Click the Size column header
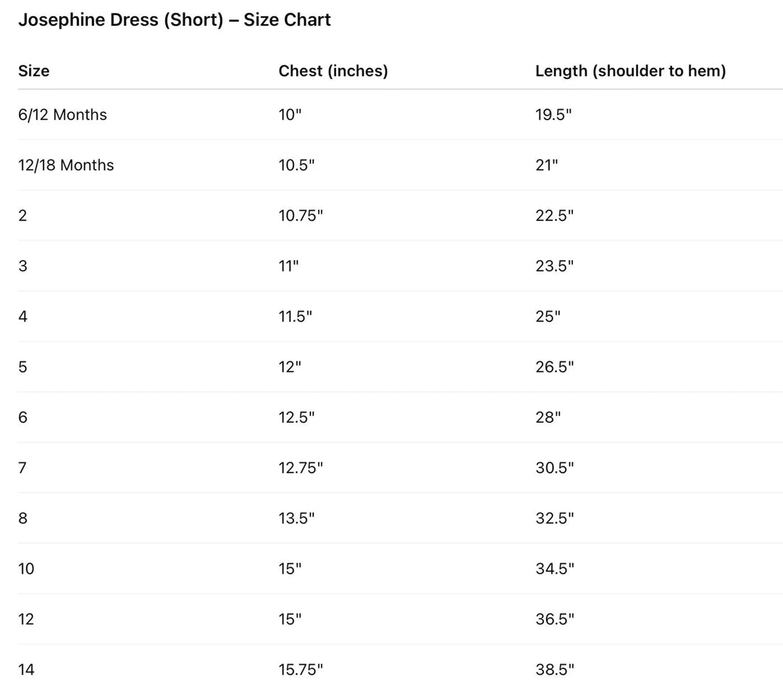This screenshot has height=694, width=783. (33, 71)
